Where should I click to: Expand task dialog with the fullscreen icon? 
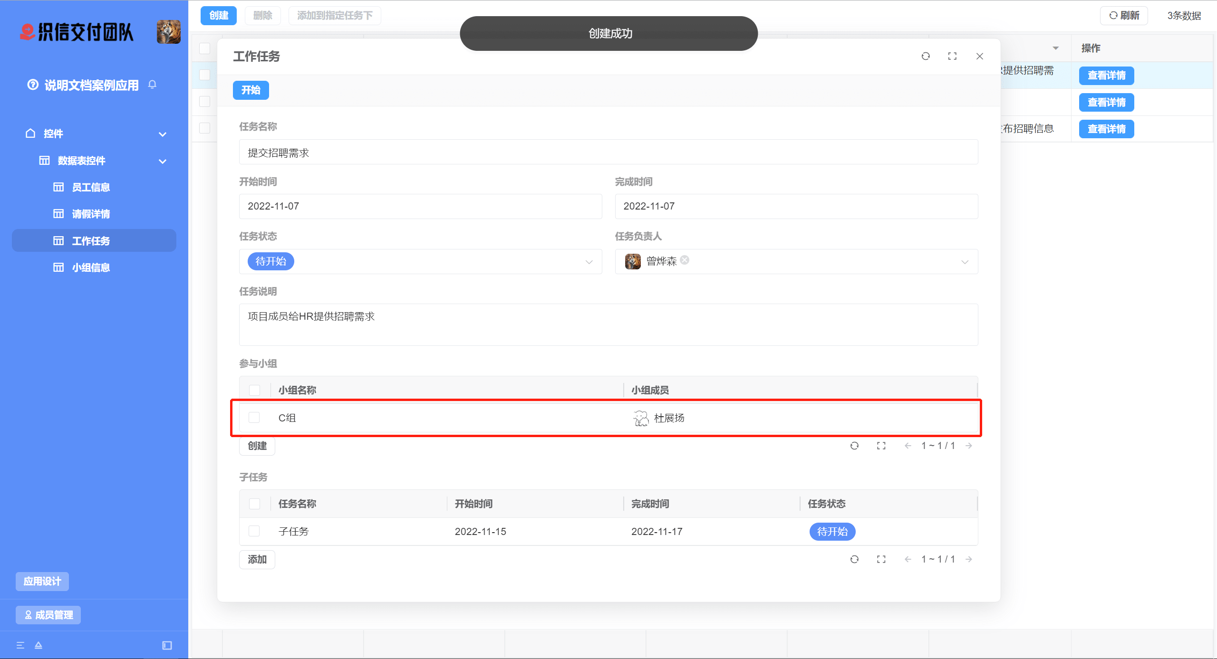pyautogui.click(x=952, y=56)
